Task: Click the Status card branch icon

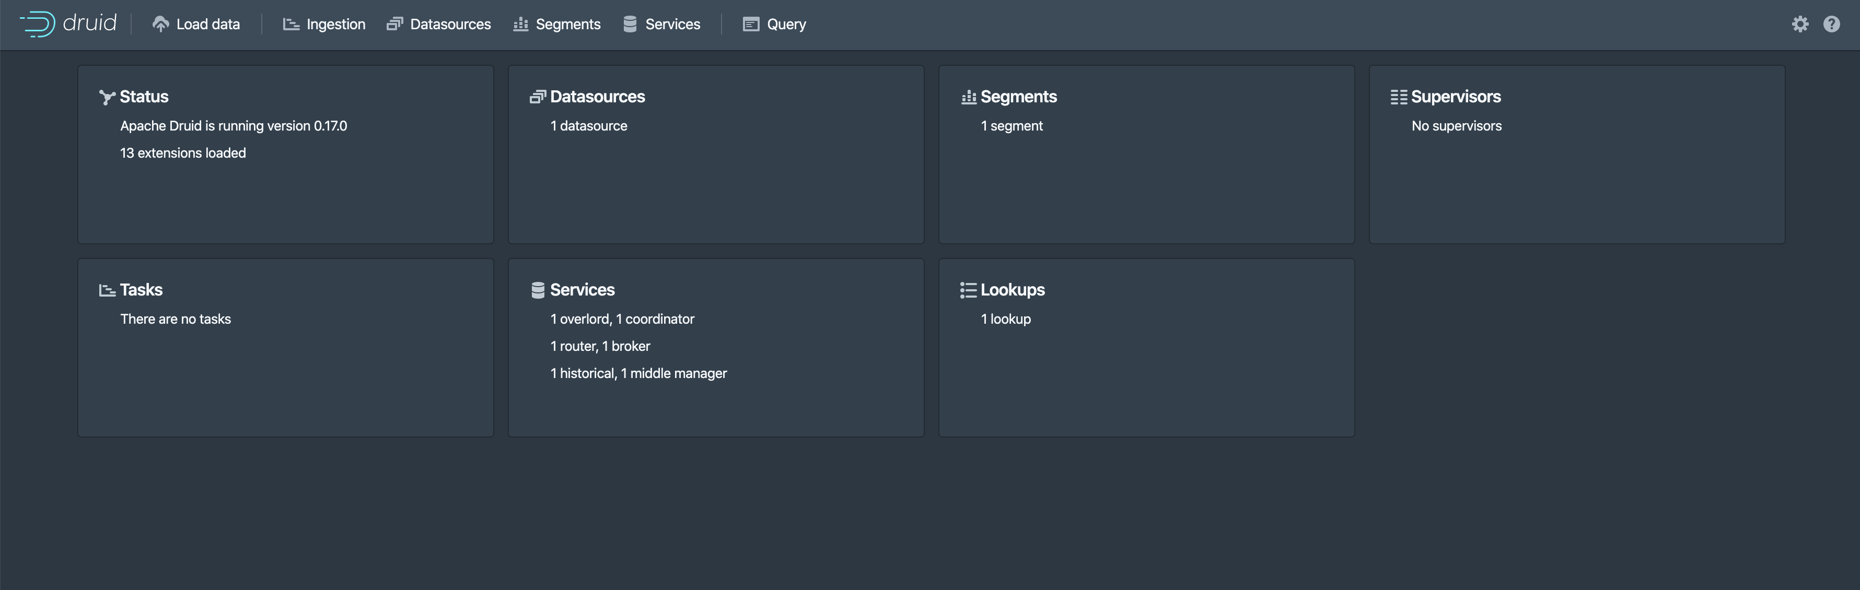Action: pyautogui.click(x=107, y=97)
